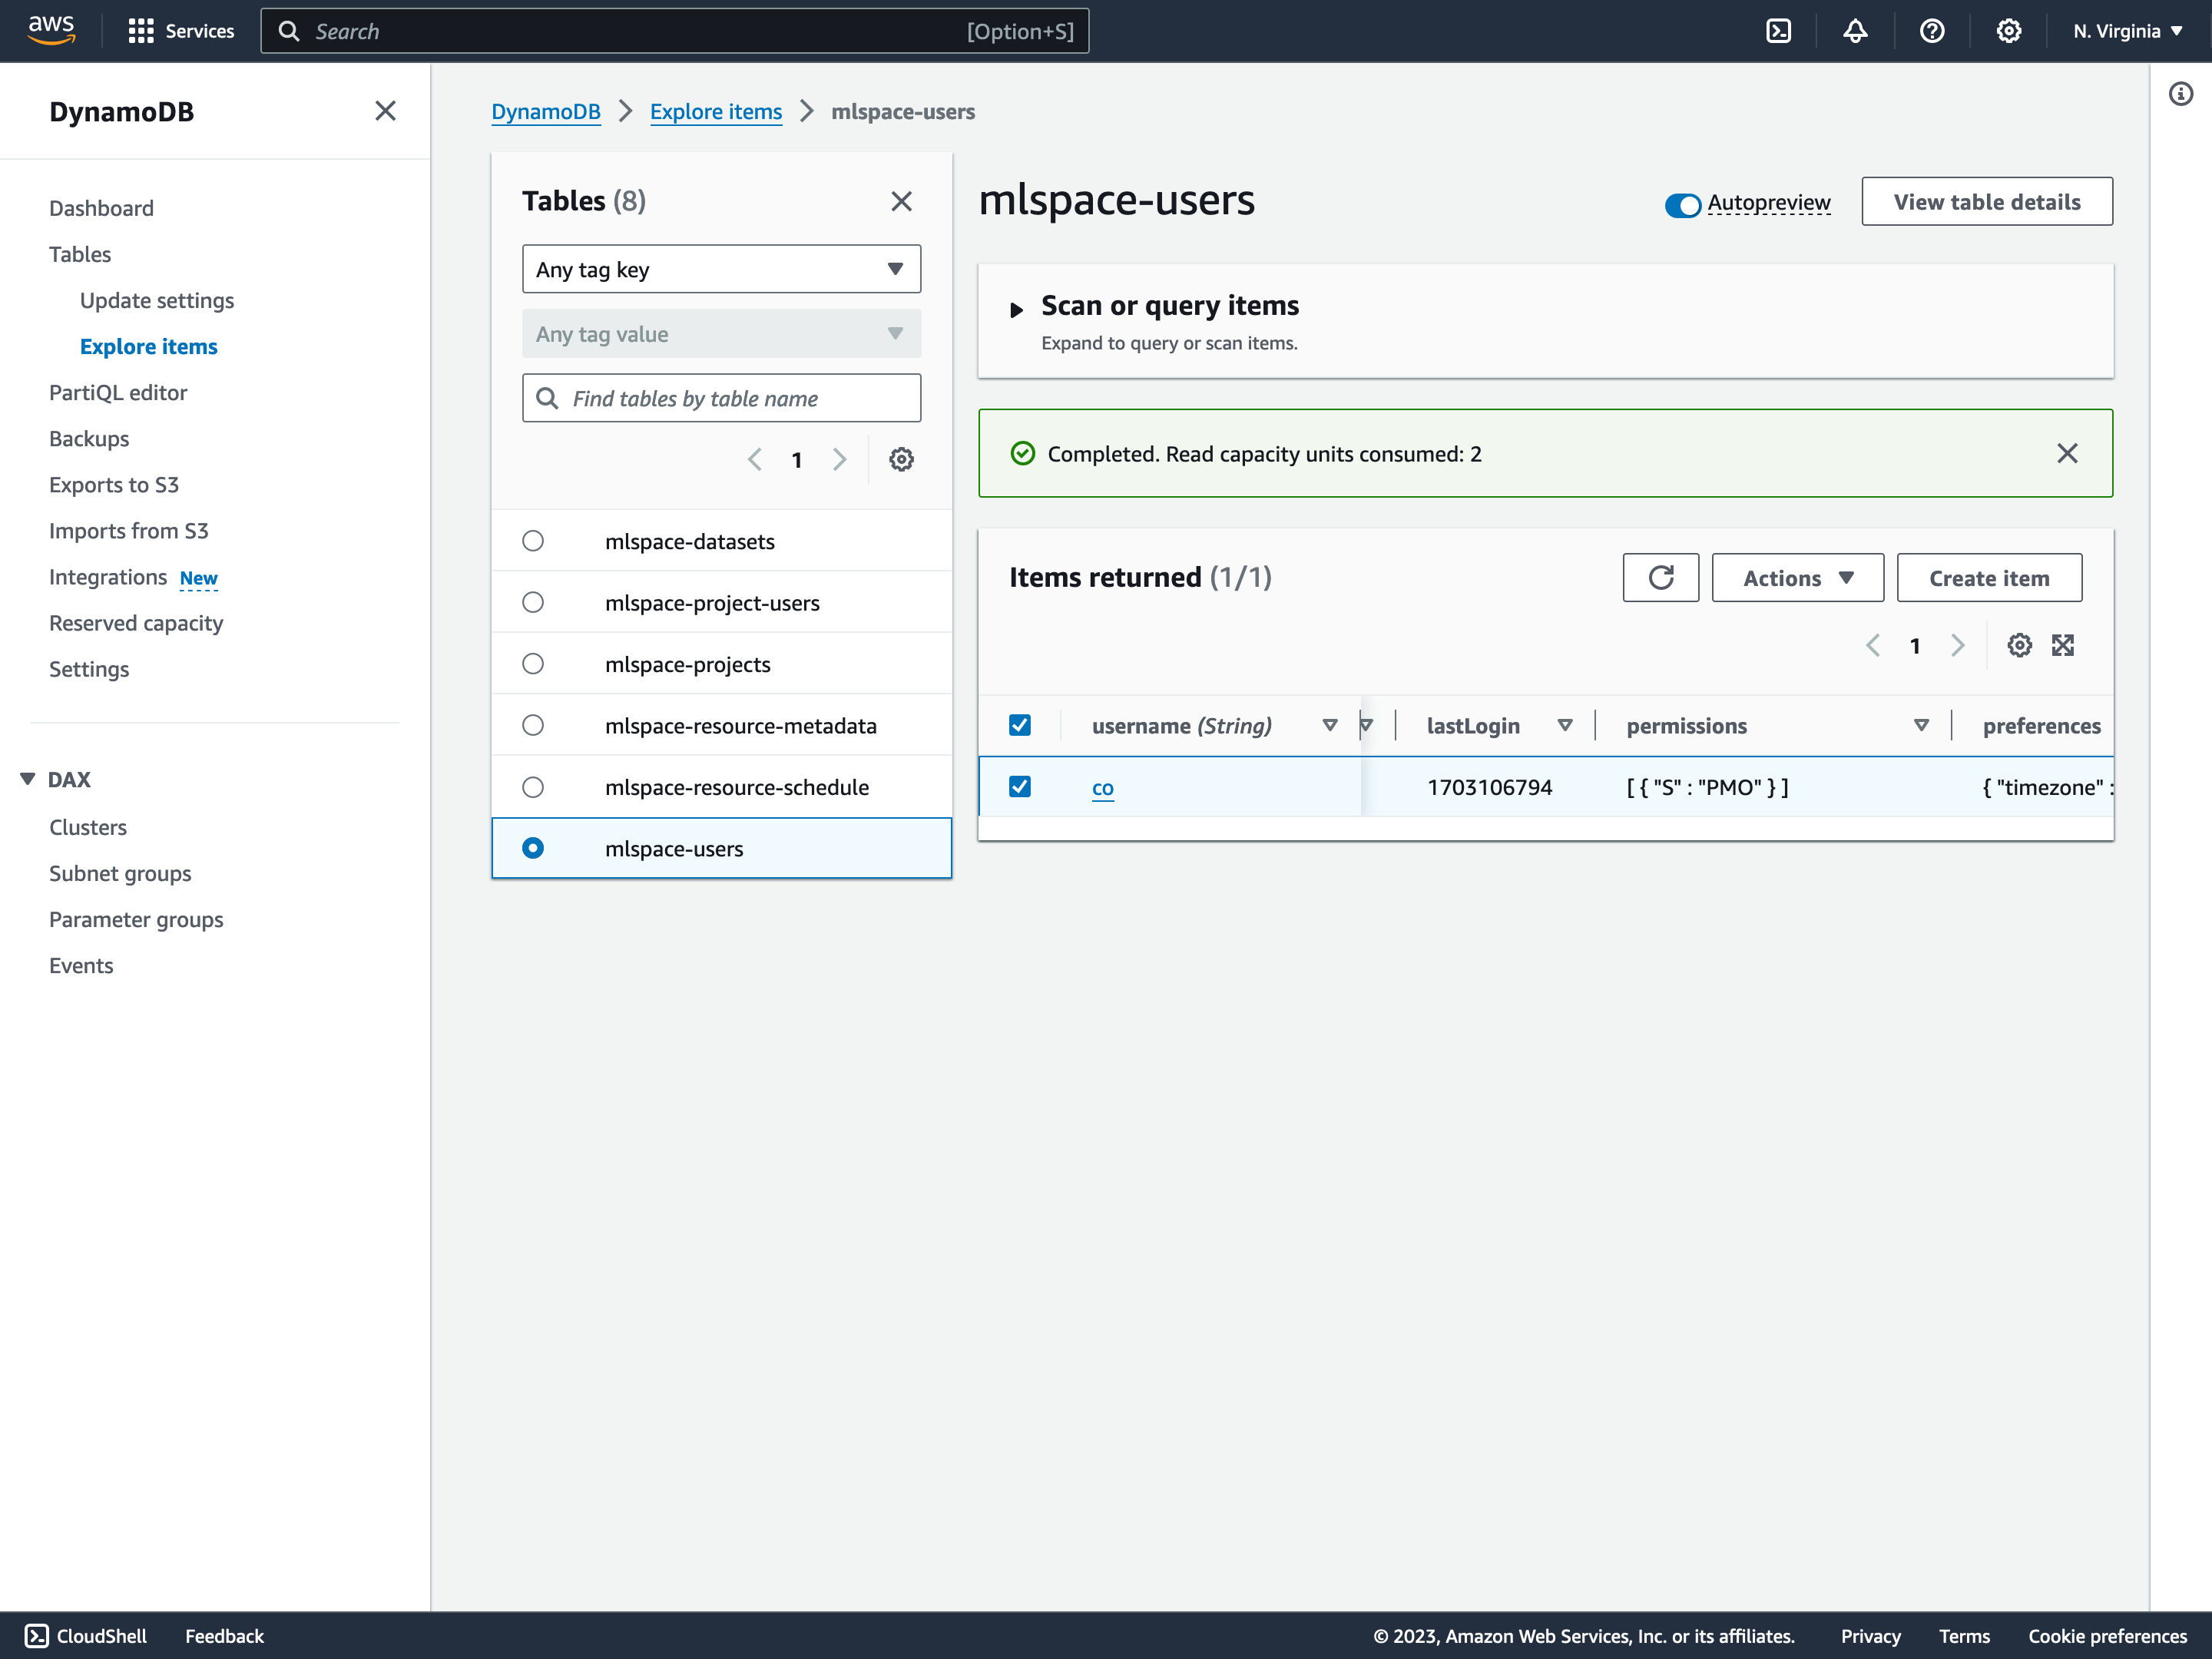Open DAX Clusters page
Viewport: 2212px width, 1659px height.
pos(88,827)
